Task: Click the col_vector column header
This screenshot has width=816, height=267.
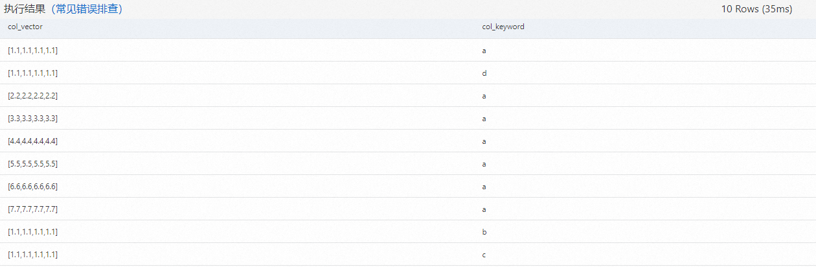Action: (x=25, y=27)
